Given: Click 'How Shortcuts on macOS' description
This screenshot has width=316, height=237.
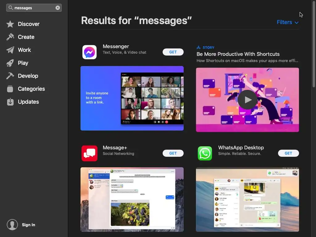Looking at the screenshot, I should click(247, 61).
